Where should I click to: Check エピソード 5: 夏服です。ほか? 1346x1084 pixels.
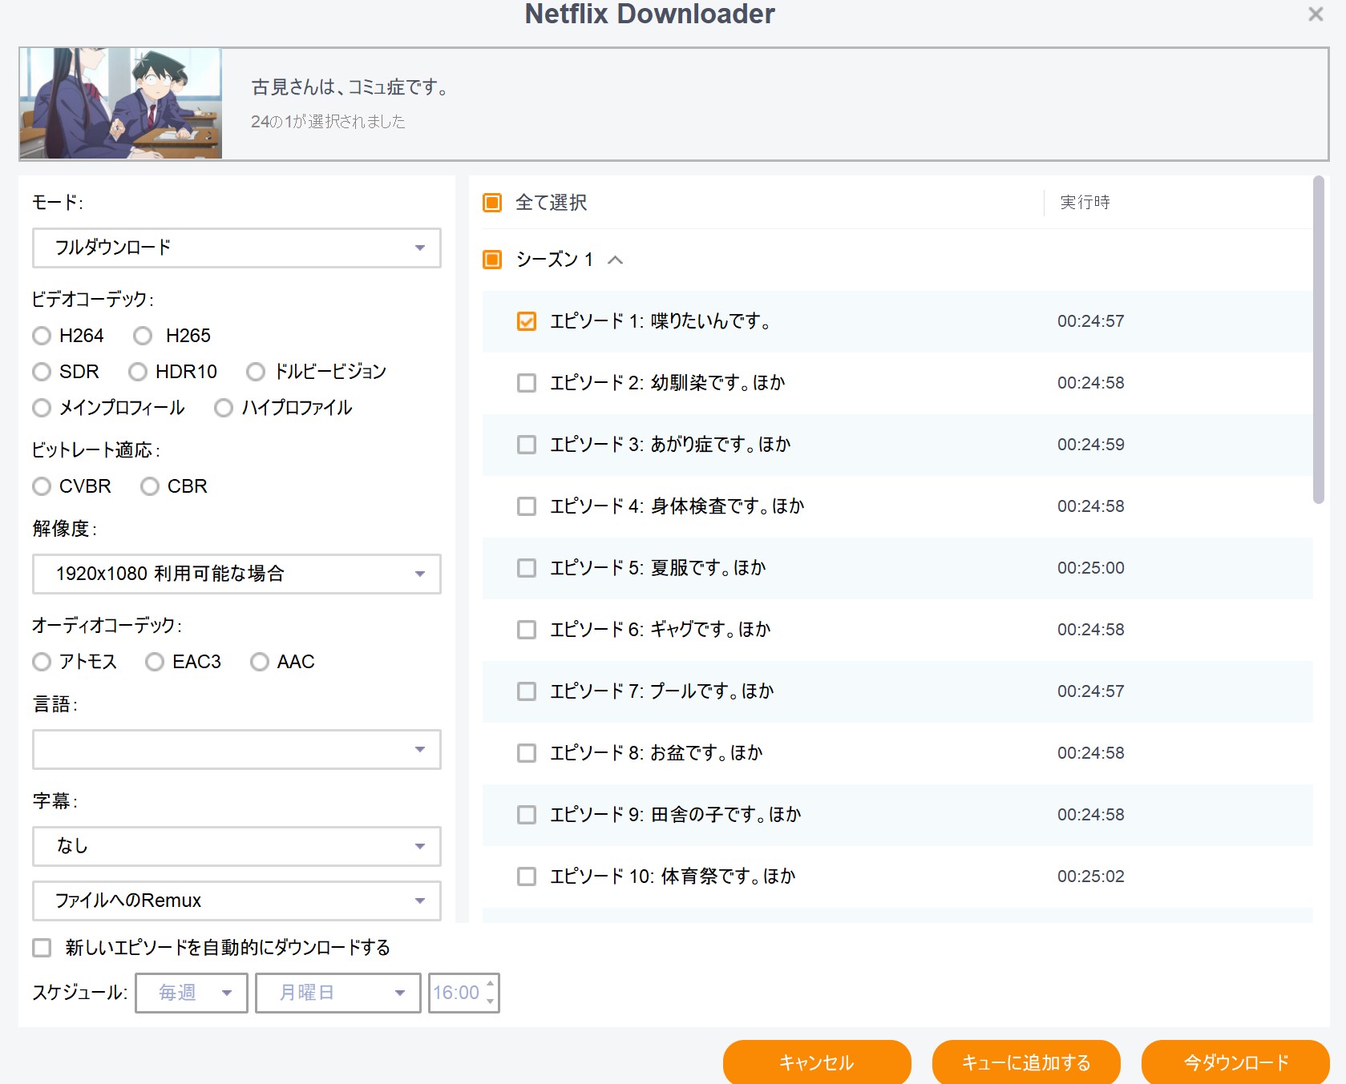click(x=527, y=568)
